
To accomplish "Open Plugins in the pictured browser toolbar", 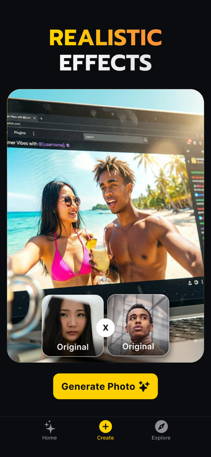I will point(20,133).
